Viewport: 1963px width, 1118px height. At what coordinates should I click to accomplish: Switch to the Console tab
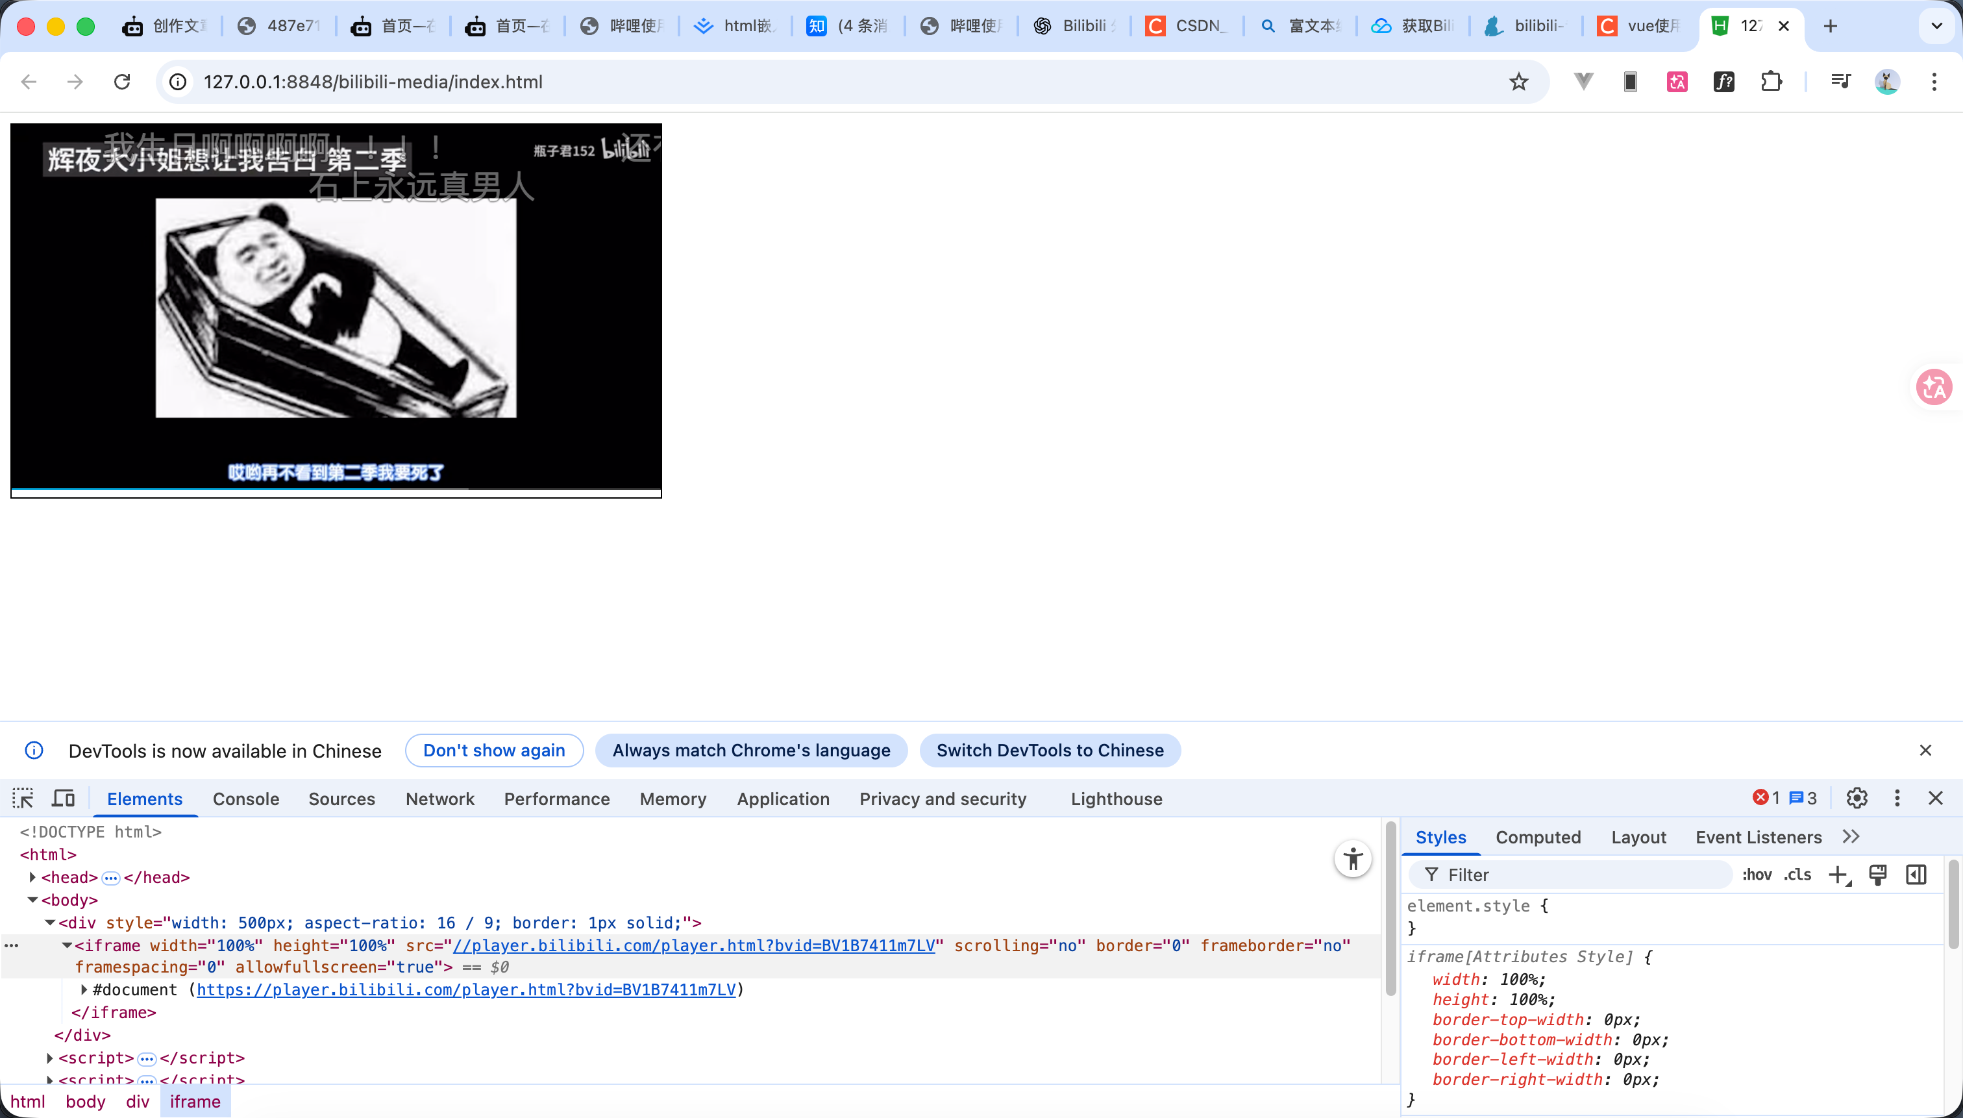(245, 799)
